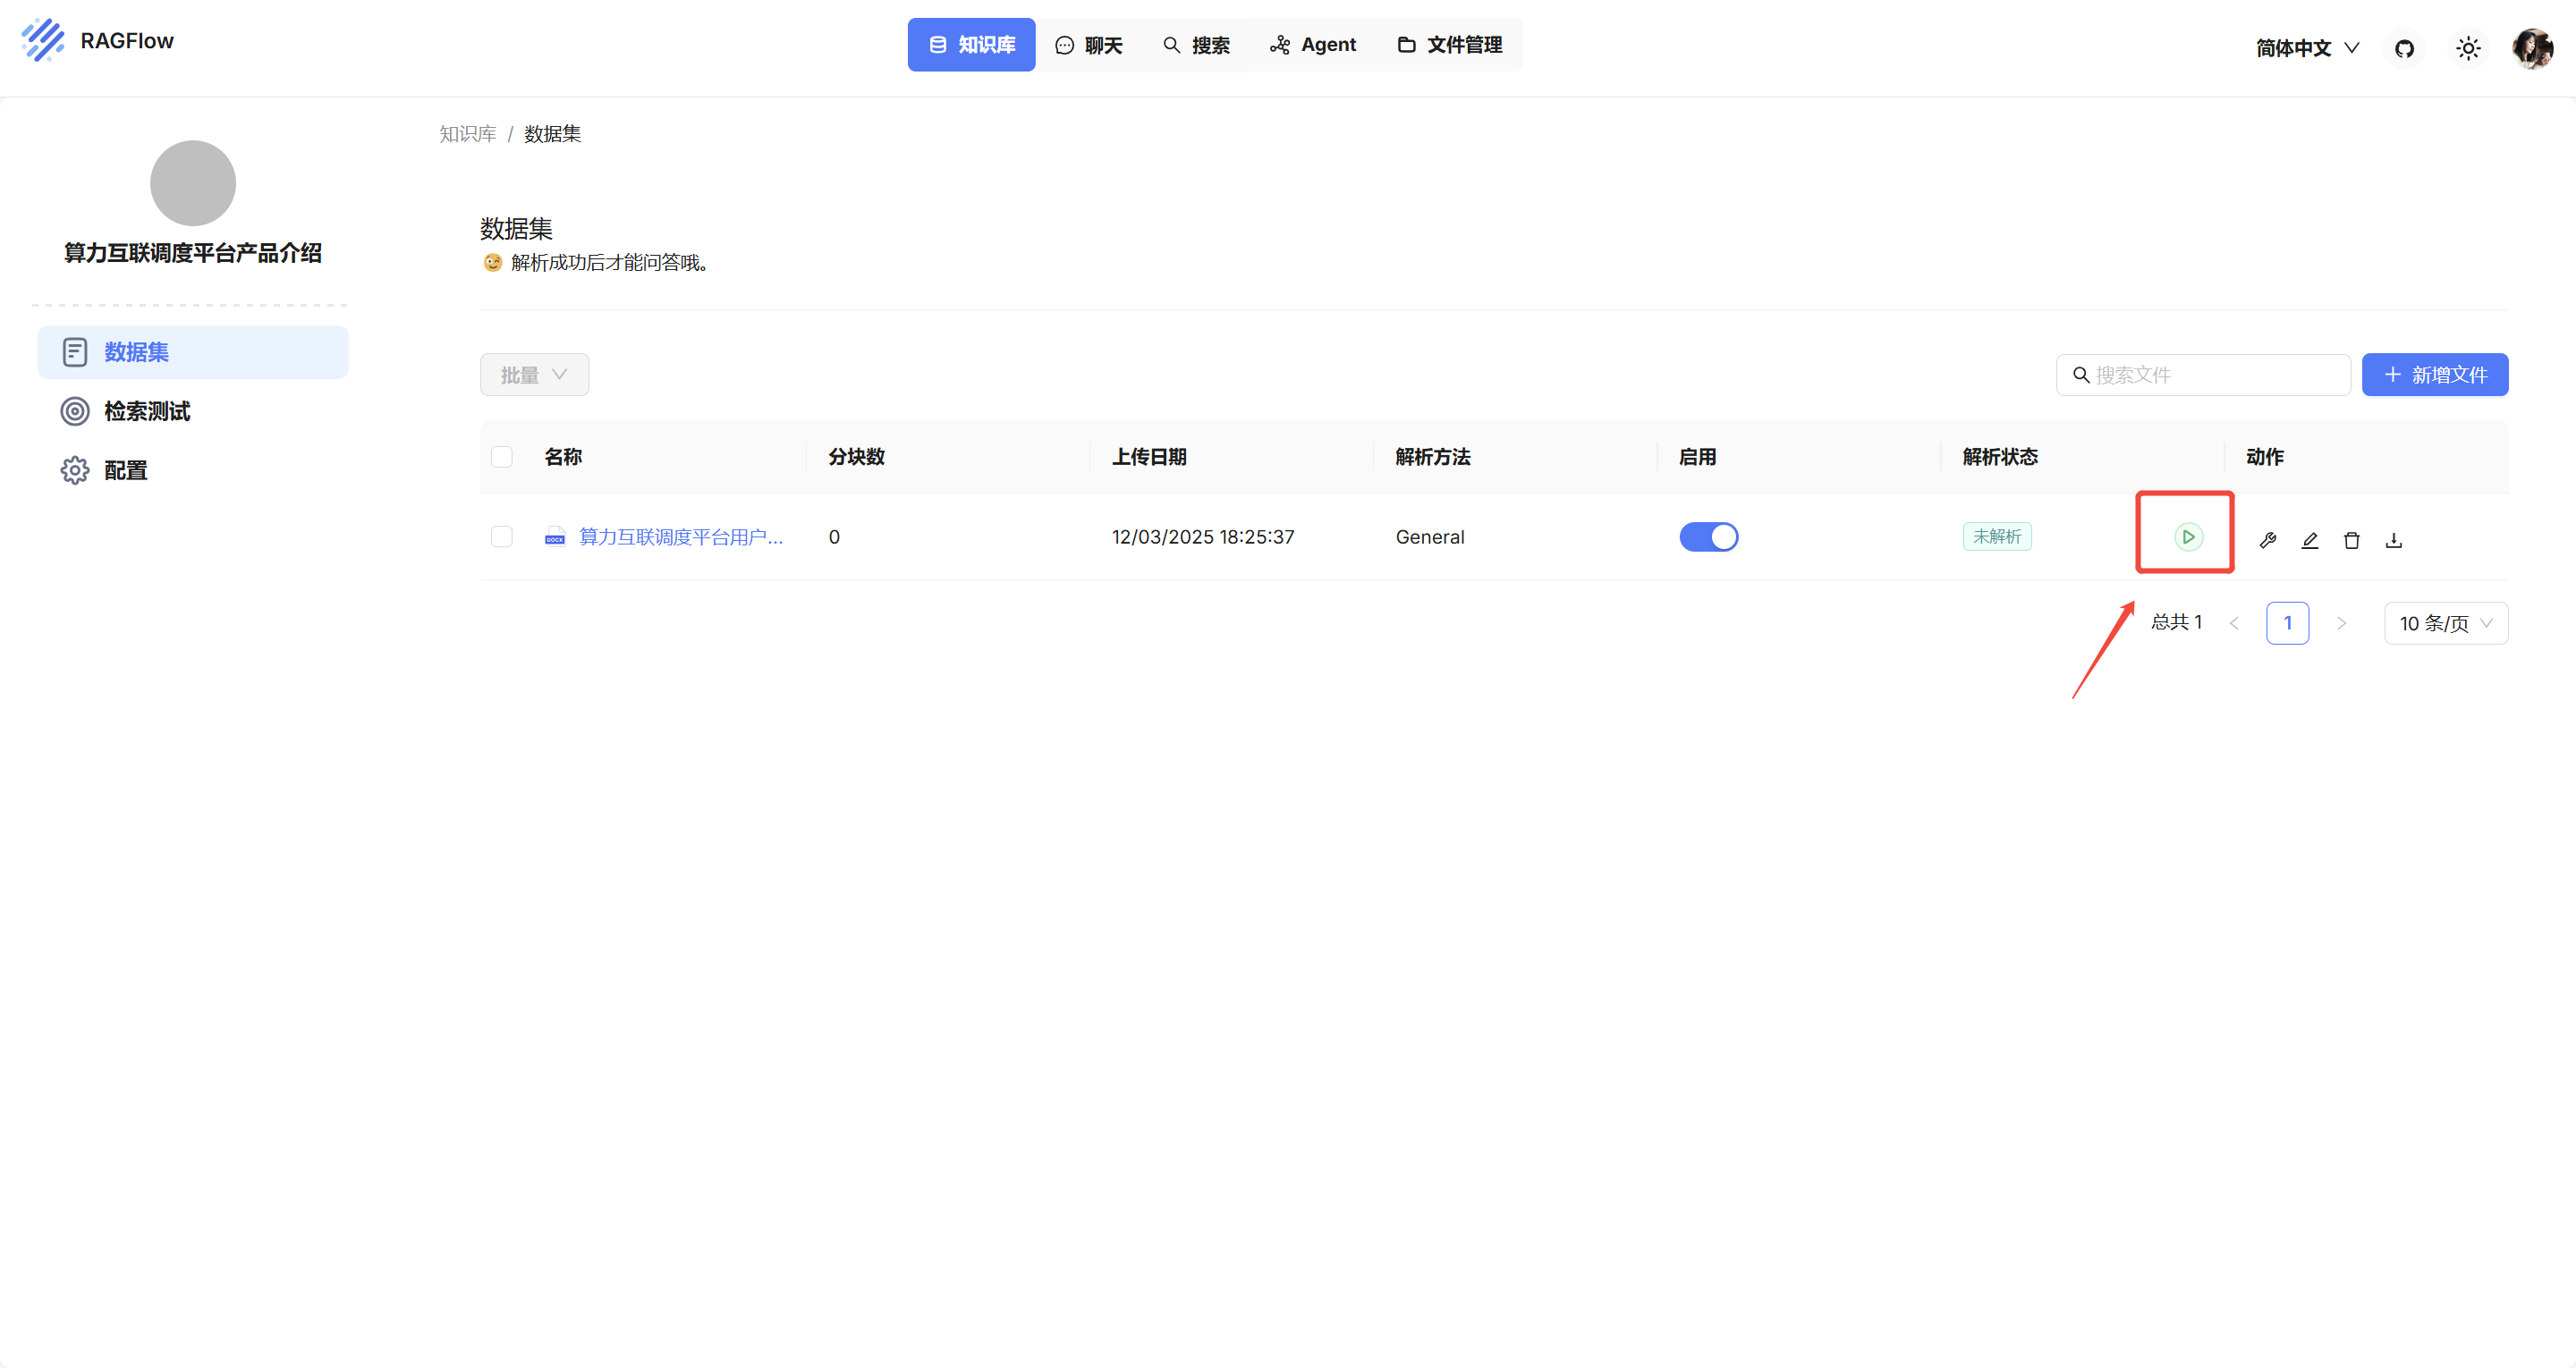2576x1368 pixels.
Task: Open the user avatar profile
Action: (2532, 48)
